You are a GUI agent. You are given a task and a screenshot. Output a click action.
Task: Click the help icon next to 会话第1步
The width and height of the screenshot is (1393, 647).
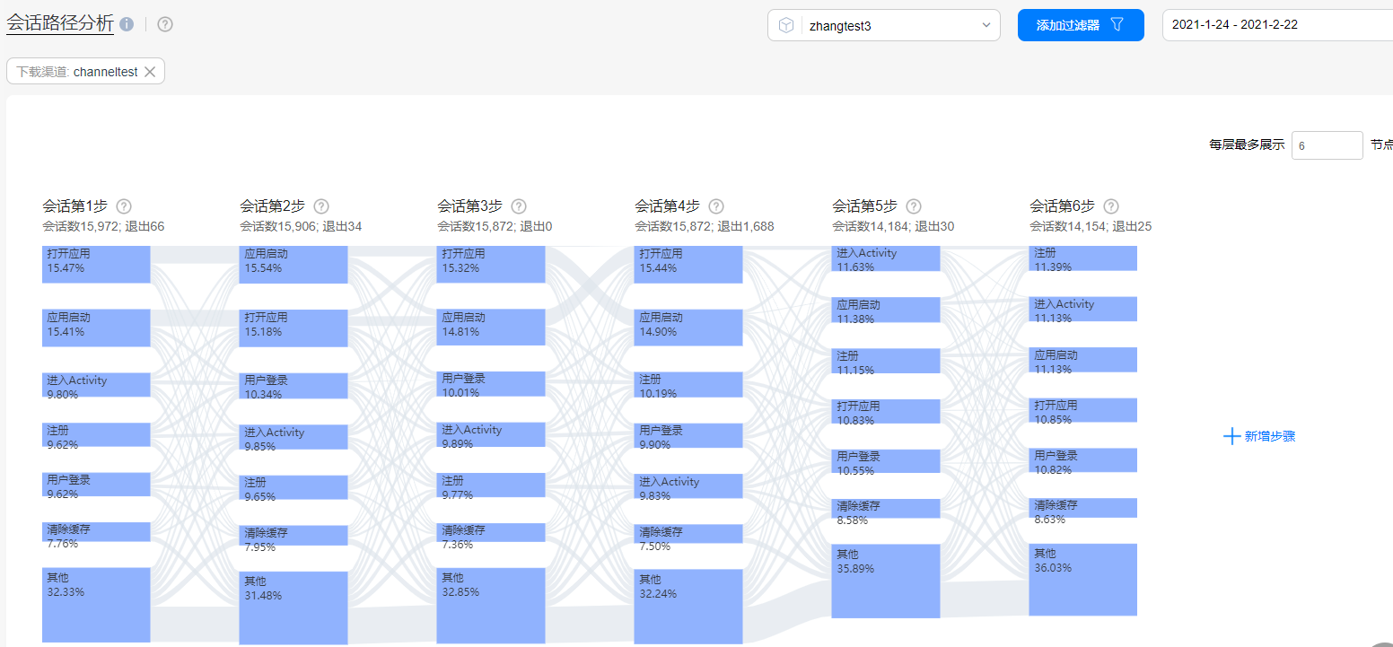(123, 205)
